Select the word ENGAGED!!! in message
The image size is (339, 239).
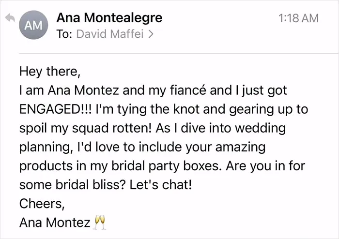[x=56, y=109]
